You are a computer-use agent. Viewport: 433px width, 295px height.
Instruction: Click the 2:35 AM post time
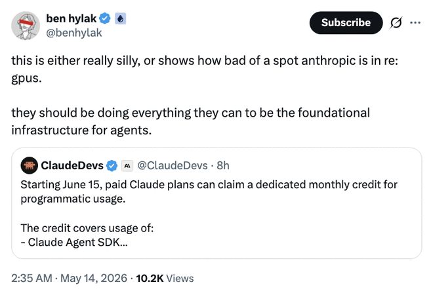coord(31,278)
